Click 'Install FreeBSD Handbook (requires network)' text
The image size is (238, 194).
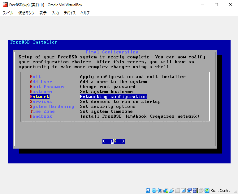(140, 116)
